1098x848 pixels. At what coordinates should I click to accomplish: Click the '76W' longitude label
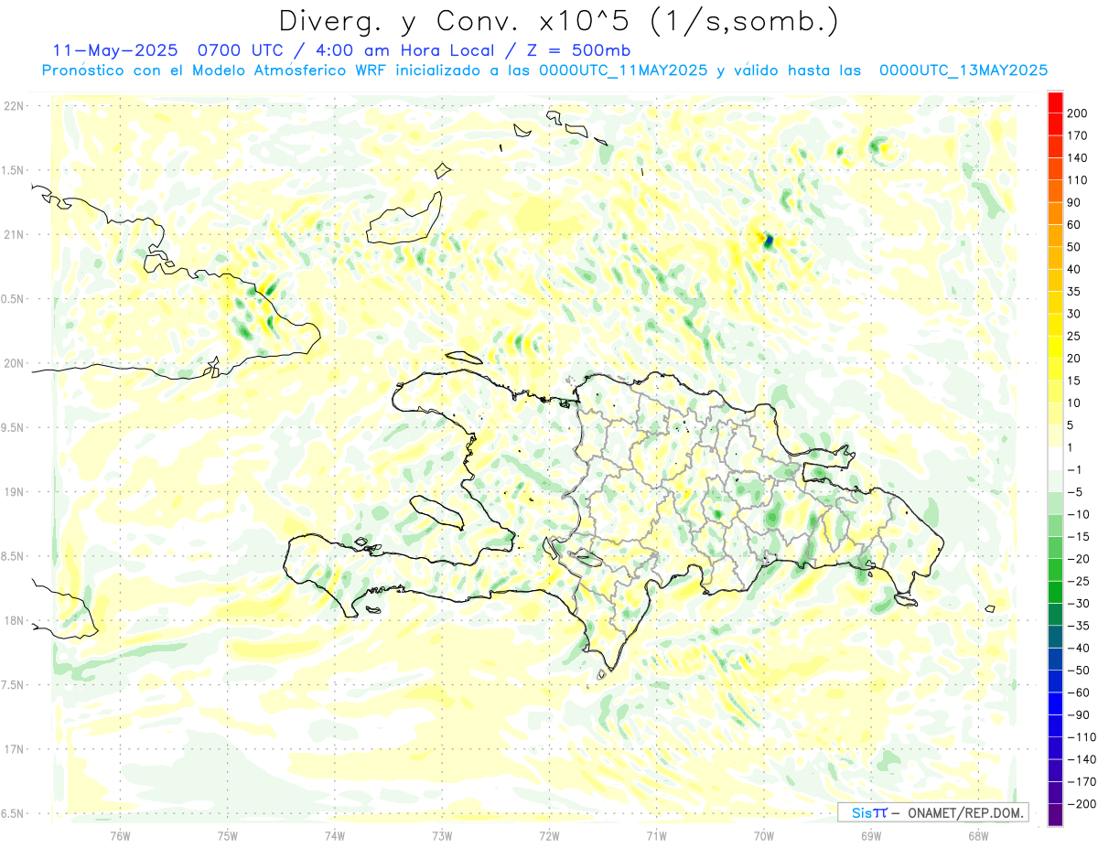pyautogui.click(x=120, y=835)
